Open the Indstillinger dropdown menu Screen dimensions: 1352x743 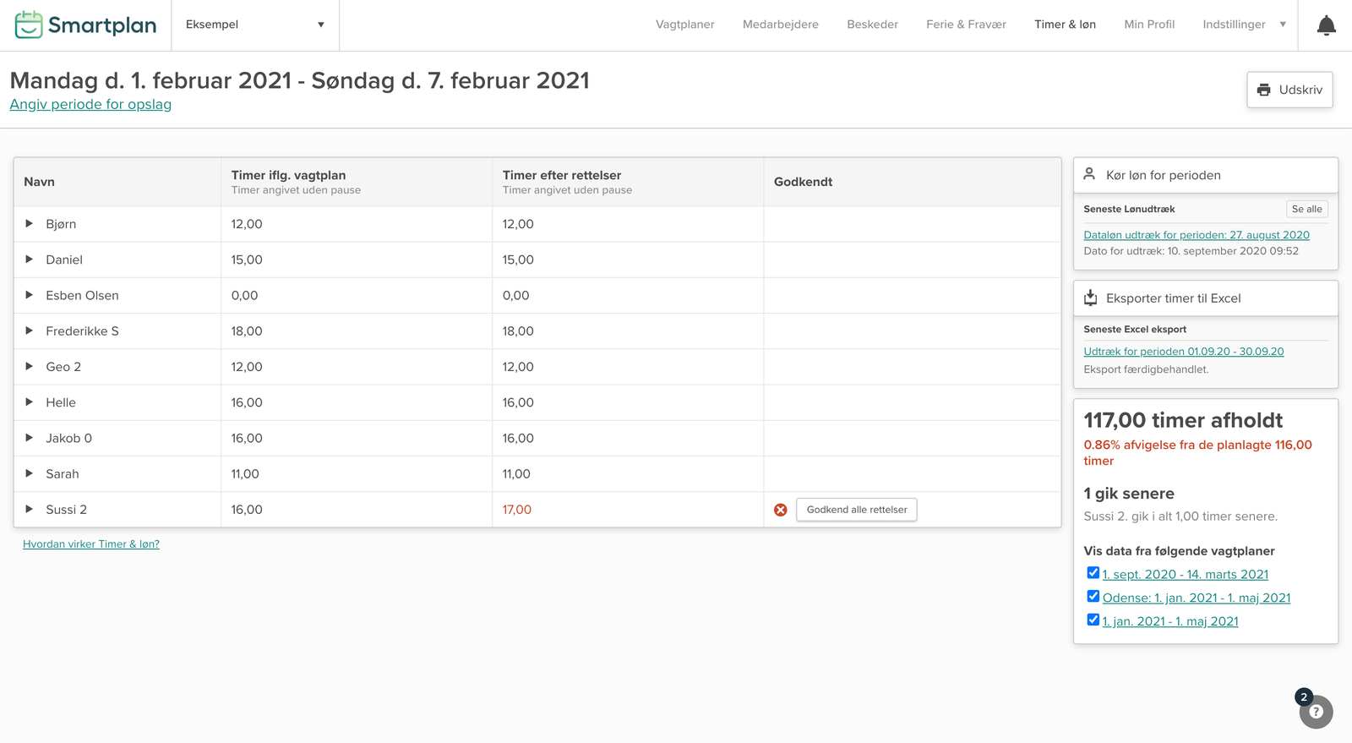click(1243, 25)
